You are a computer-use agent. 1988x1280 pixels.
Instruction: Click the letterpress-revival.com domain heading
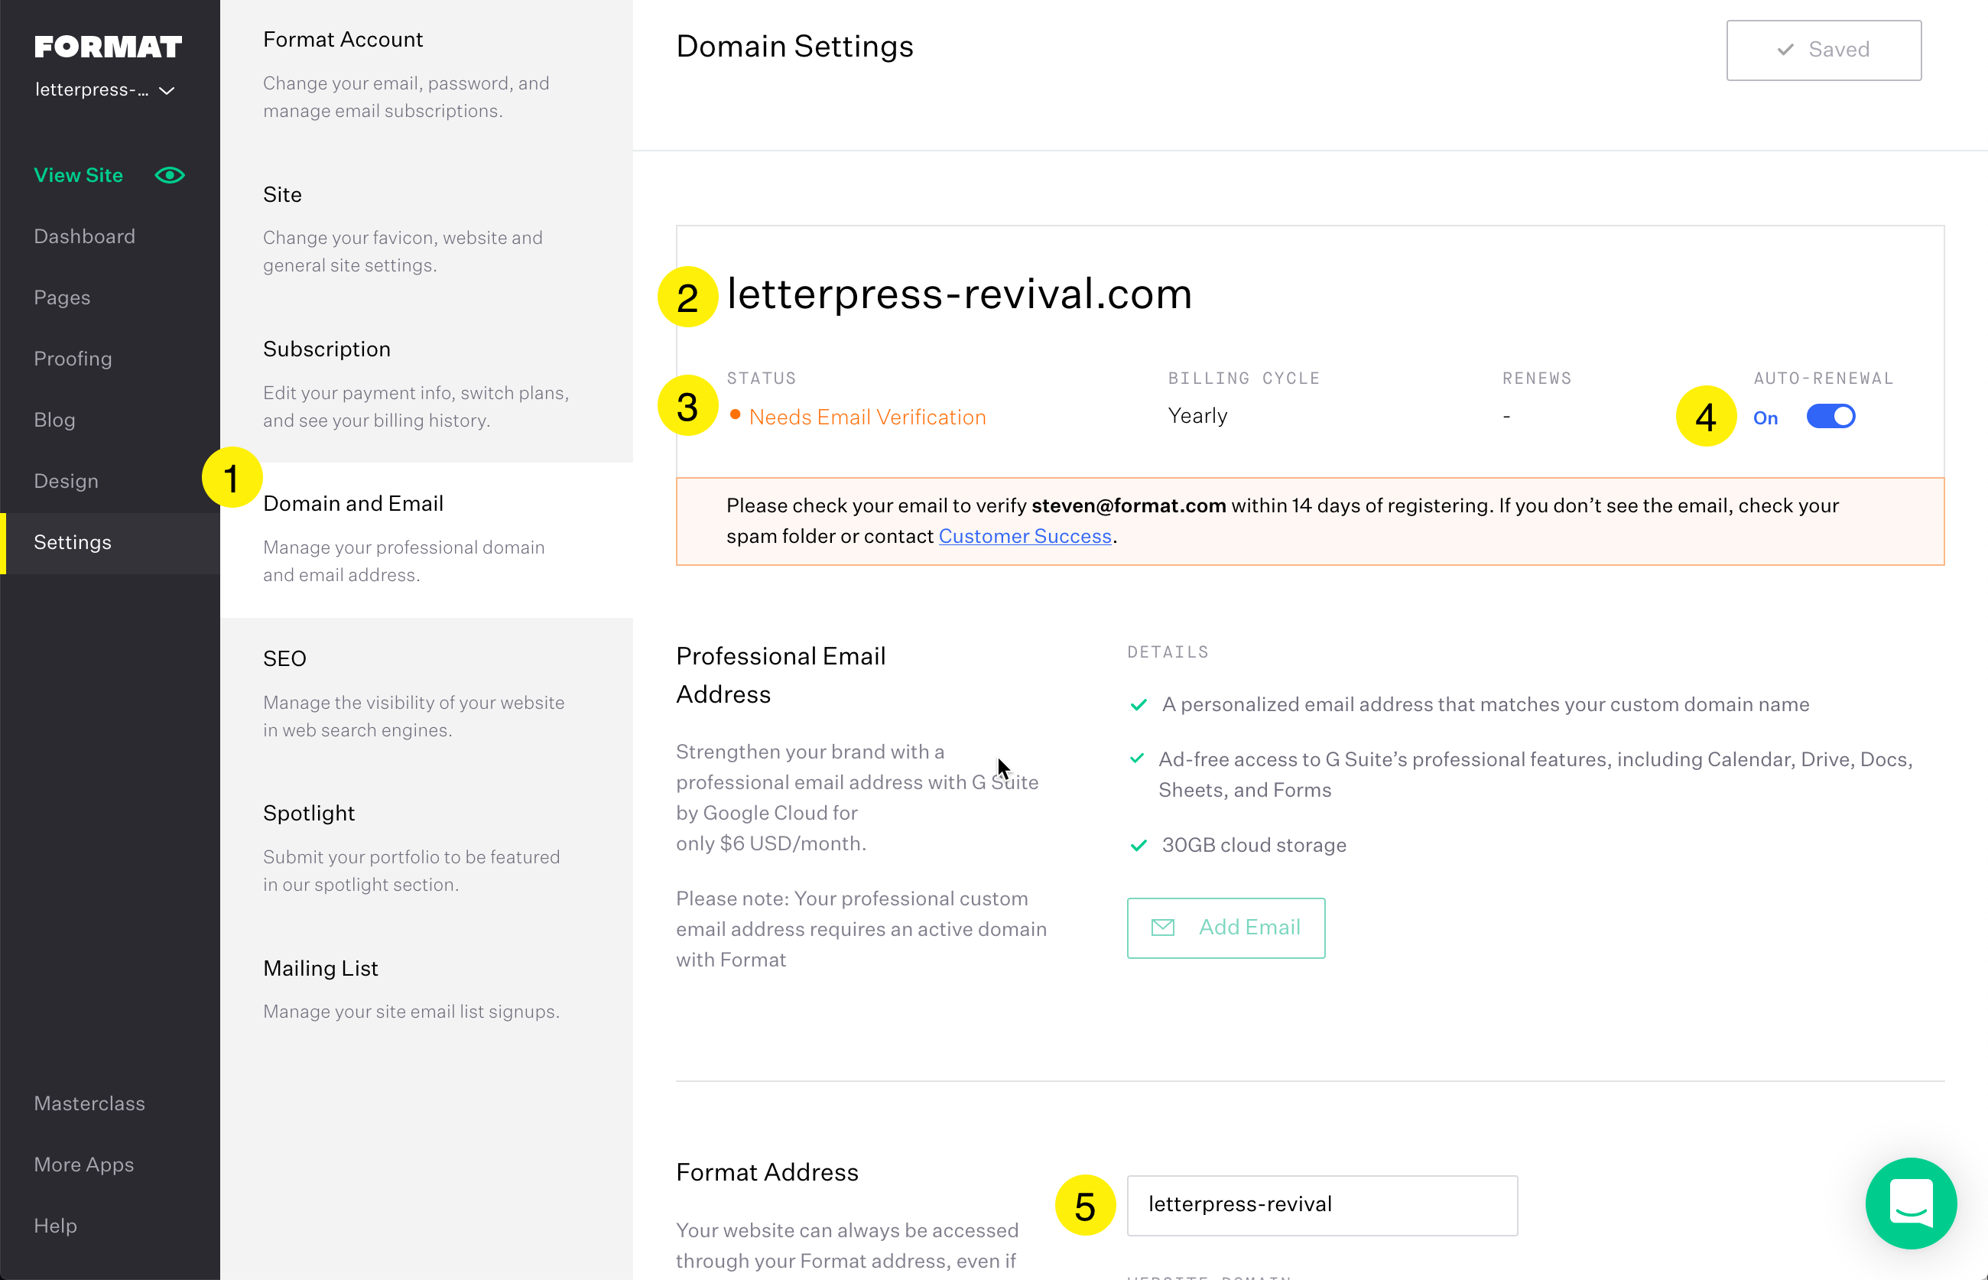[959, 294]
